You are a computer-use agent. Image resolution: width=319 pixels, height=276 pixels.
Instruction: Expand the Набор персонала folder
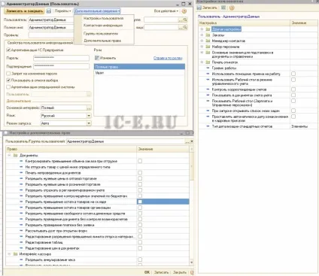pyautogui.click(x=202, y=47)
